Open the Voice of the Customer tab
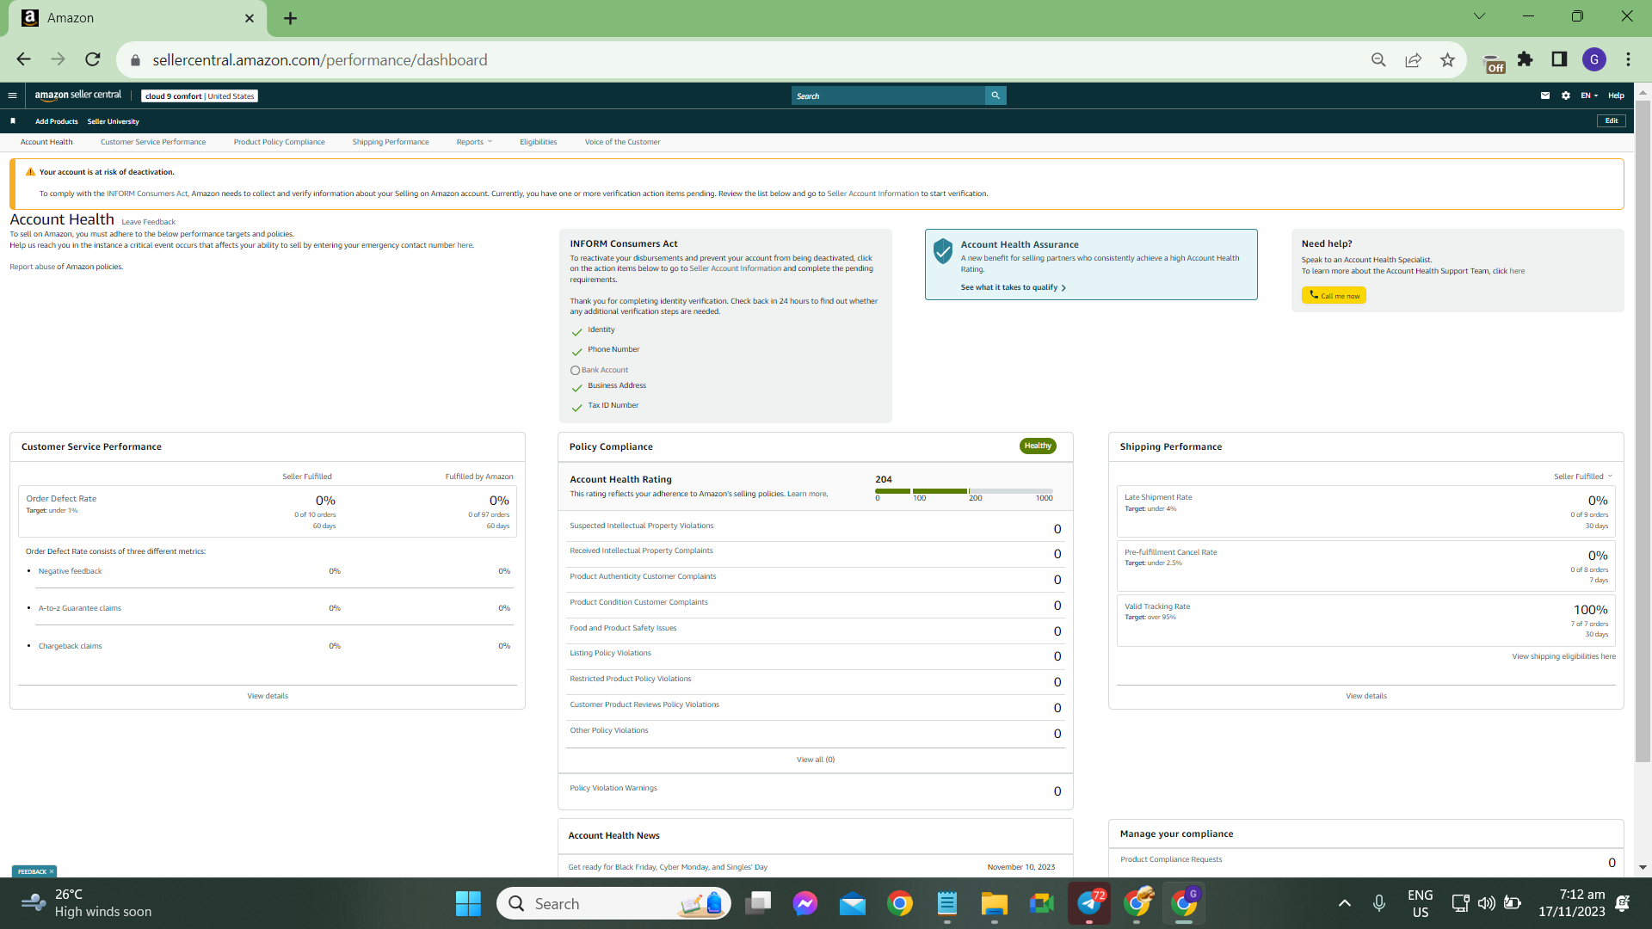Image resolution: width=1652 pixels, height=929 pixels. coord(623,142)
